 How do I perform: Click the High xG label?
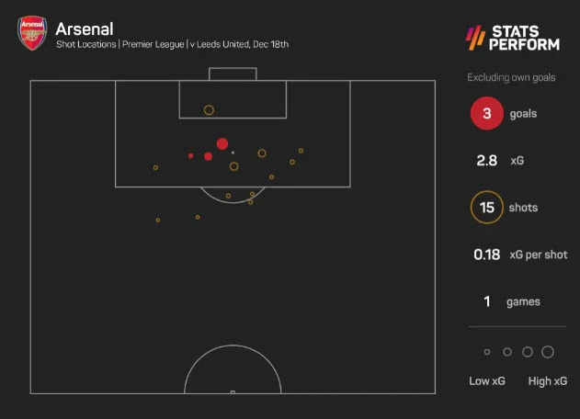click(548, 381)
